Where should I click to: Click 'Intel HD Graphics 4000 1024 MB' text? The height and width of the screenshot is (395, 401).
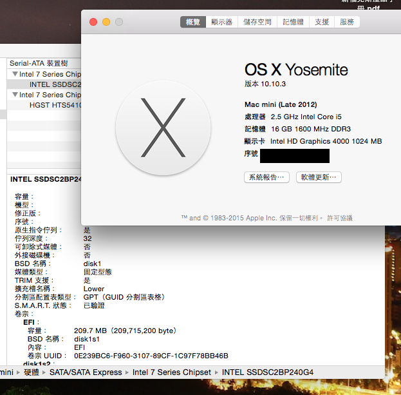pos(326,141)
